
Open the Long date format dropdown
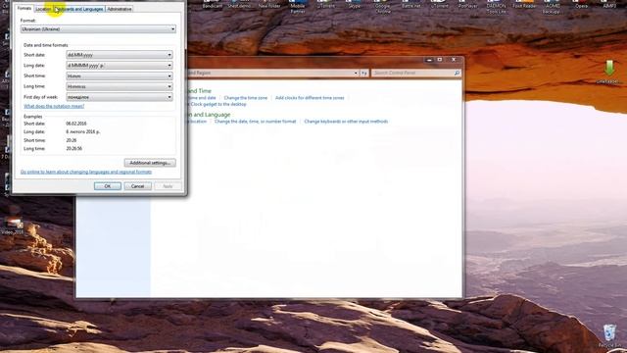click(x=120, y=66)
